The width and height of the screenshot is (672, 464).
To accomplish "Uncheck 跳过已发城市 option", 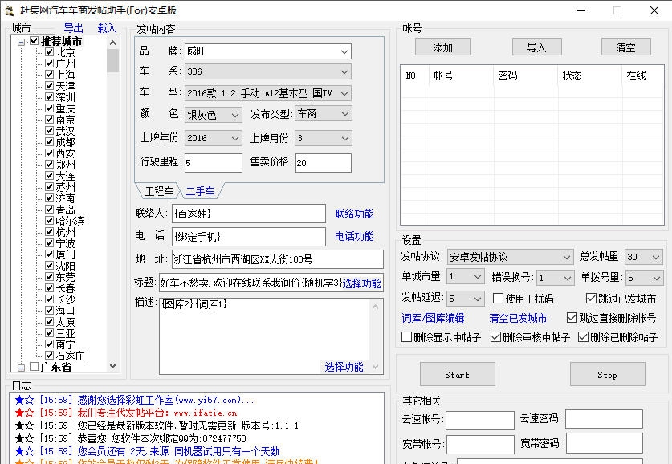I will 593,299.
